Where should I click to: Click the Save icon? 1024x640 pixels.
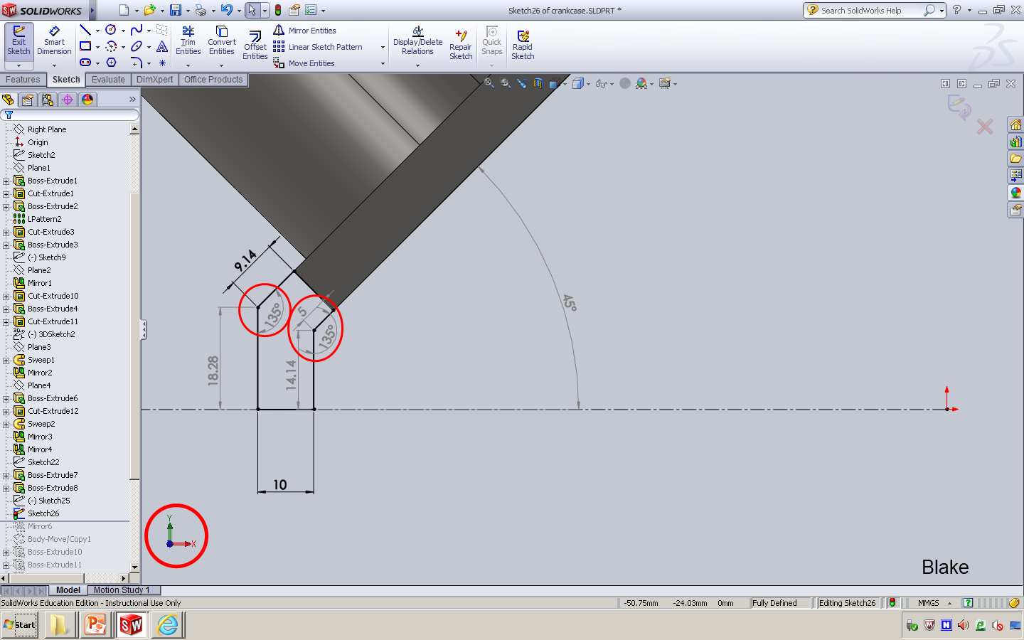175,10
